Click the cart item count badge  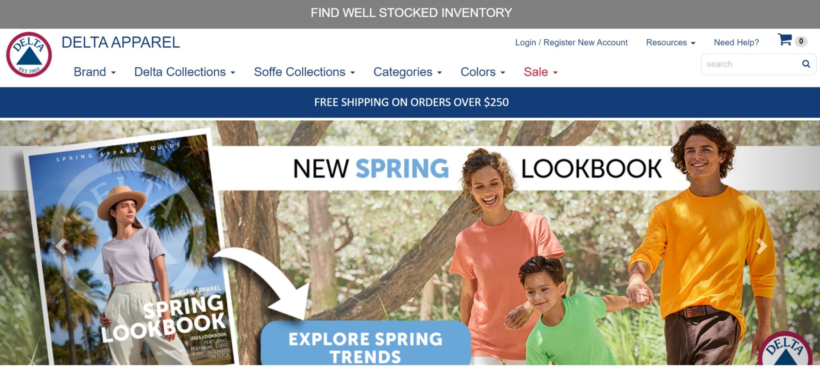click(x=801, y=41)
